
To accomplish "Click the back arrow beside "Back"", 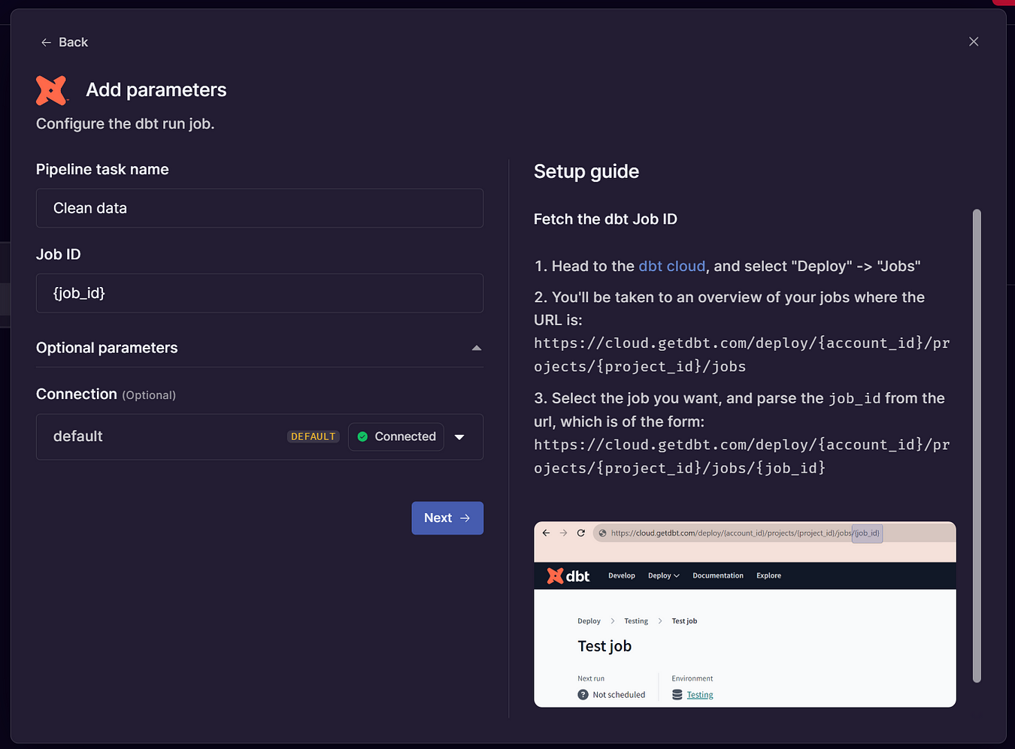I will 46,43.
